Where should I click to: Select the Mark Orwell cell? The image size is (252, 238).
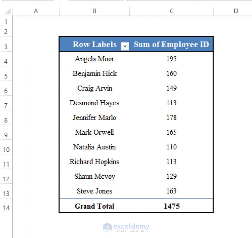[x=94, y=132]
